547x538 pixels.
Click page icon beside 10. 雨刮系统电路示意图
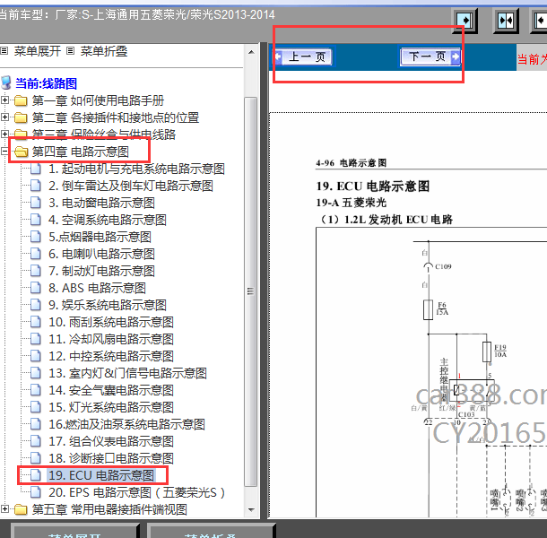36,322
